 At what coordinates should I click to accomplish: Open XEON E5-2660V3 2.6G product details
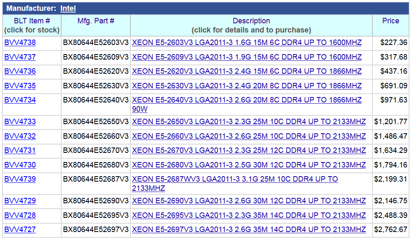(x=249, y=136)
